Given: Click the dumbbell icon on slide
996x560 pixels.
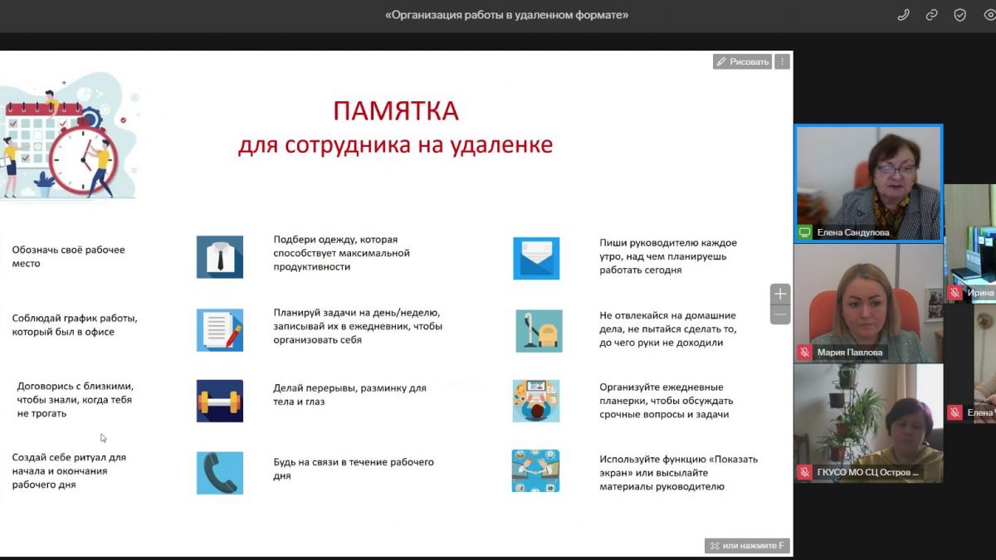Looking at the screenshot, I should pyautogui.click(x=220, y=402).
